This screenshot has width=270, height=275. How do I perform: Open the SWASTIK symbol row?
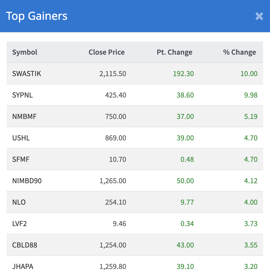27,74
